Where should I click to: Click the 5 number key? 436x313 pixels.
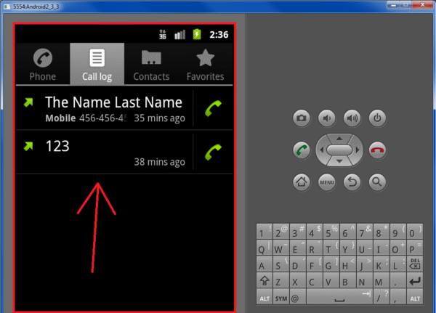[331, 231]
